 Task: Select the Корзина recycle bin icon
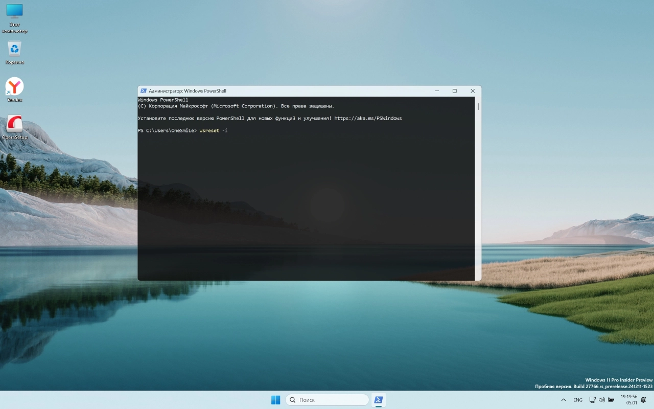pos(14,53)
